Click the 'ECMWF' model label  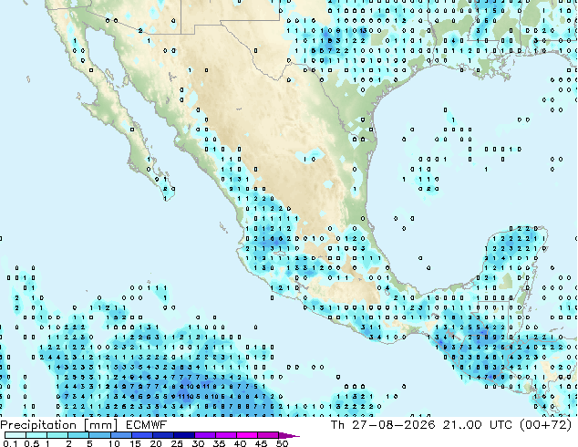(146, 425)
